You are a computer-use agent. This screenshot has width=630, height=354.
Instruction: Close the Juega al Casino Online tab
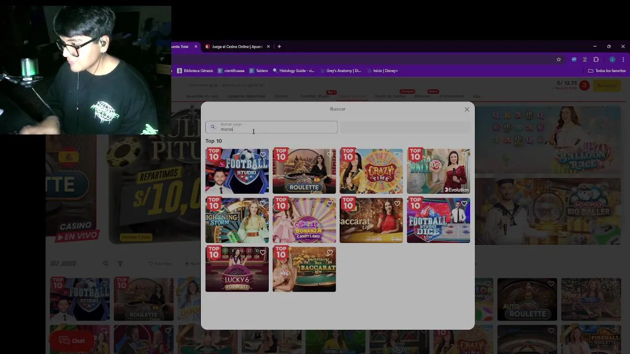(x=268, y=47)
